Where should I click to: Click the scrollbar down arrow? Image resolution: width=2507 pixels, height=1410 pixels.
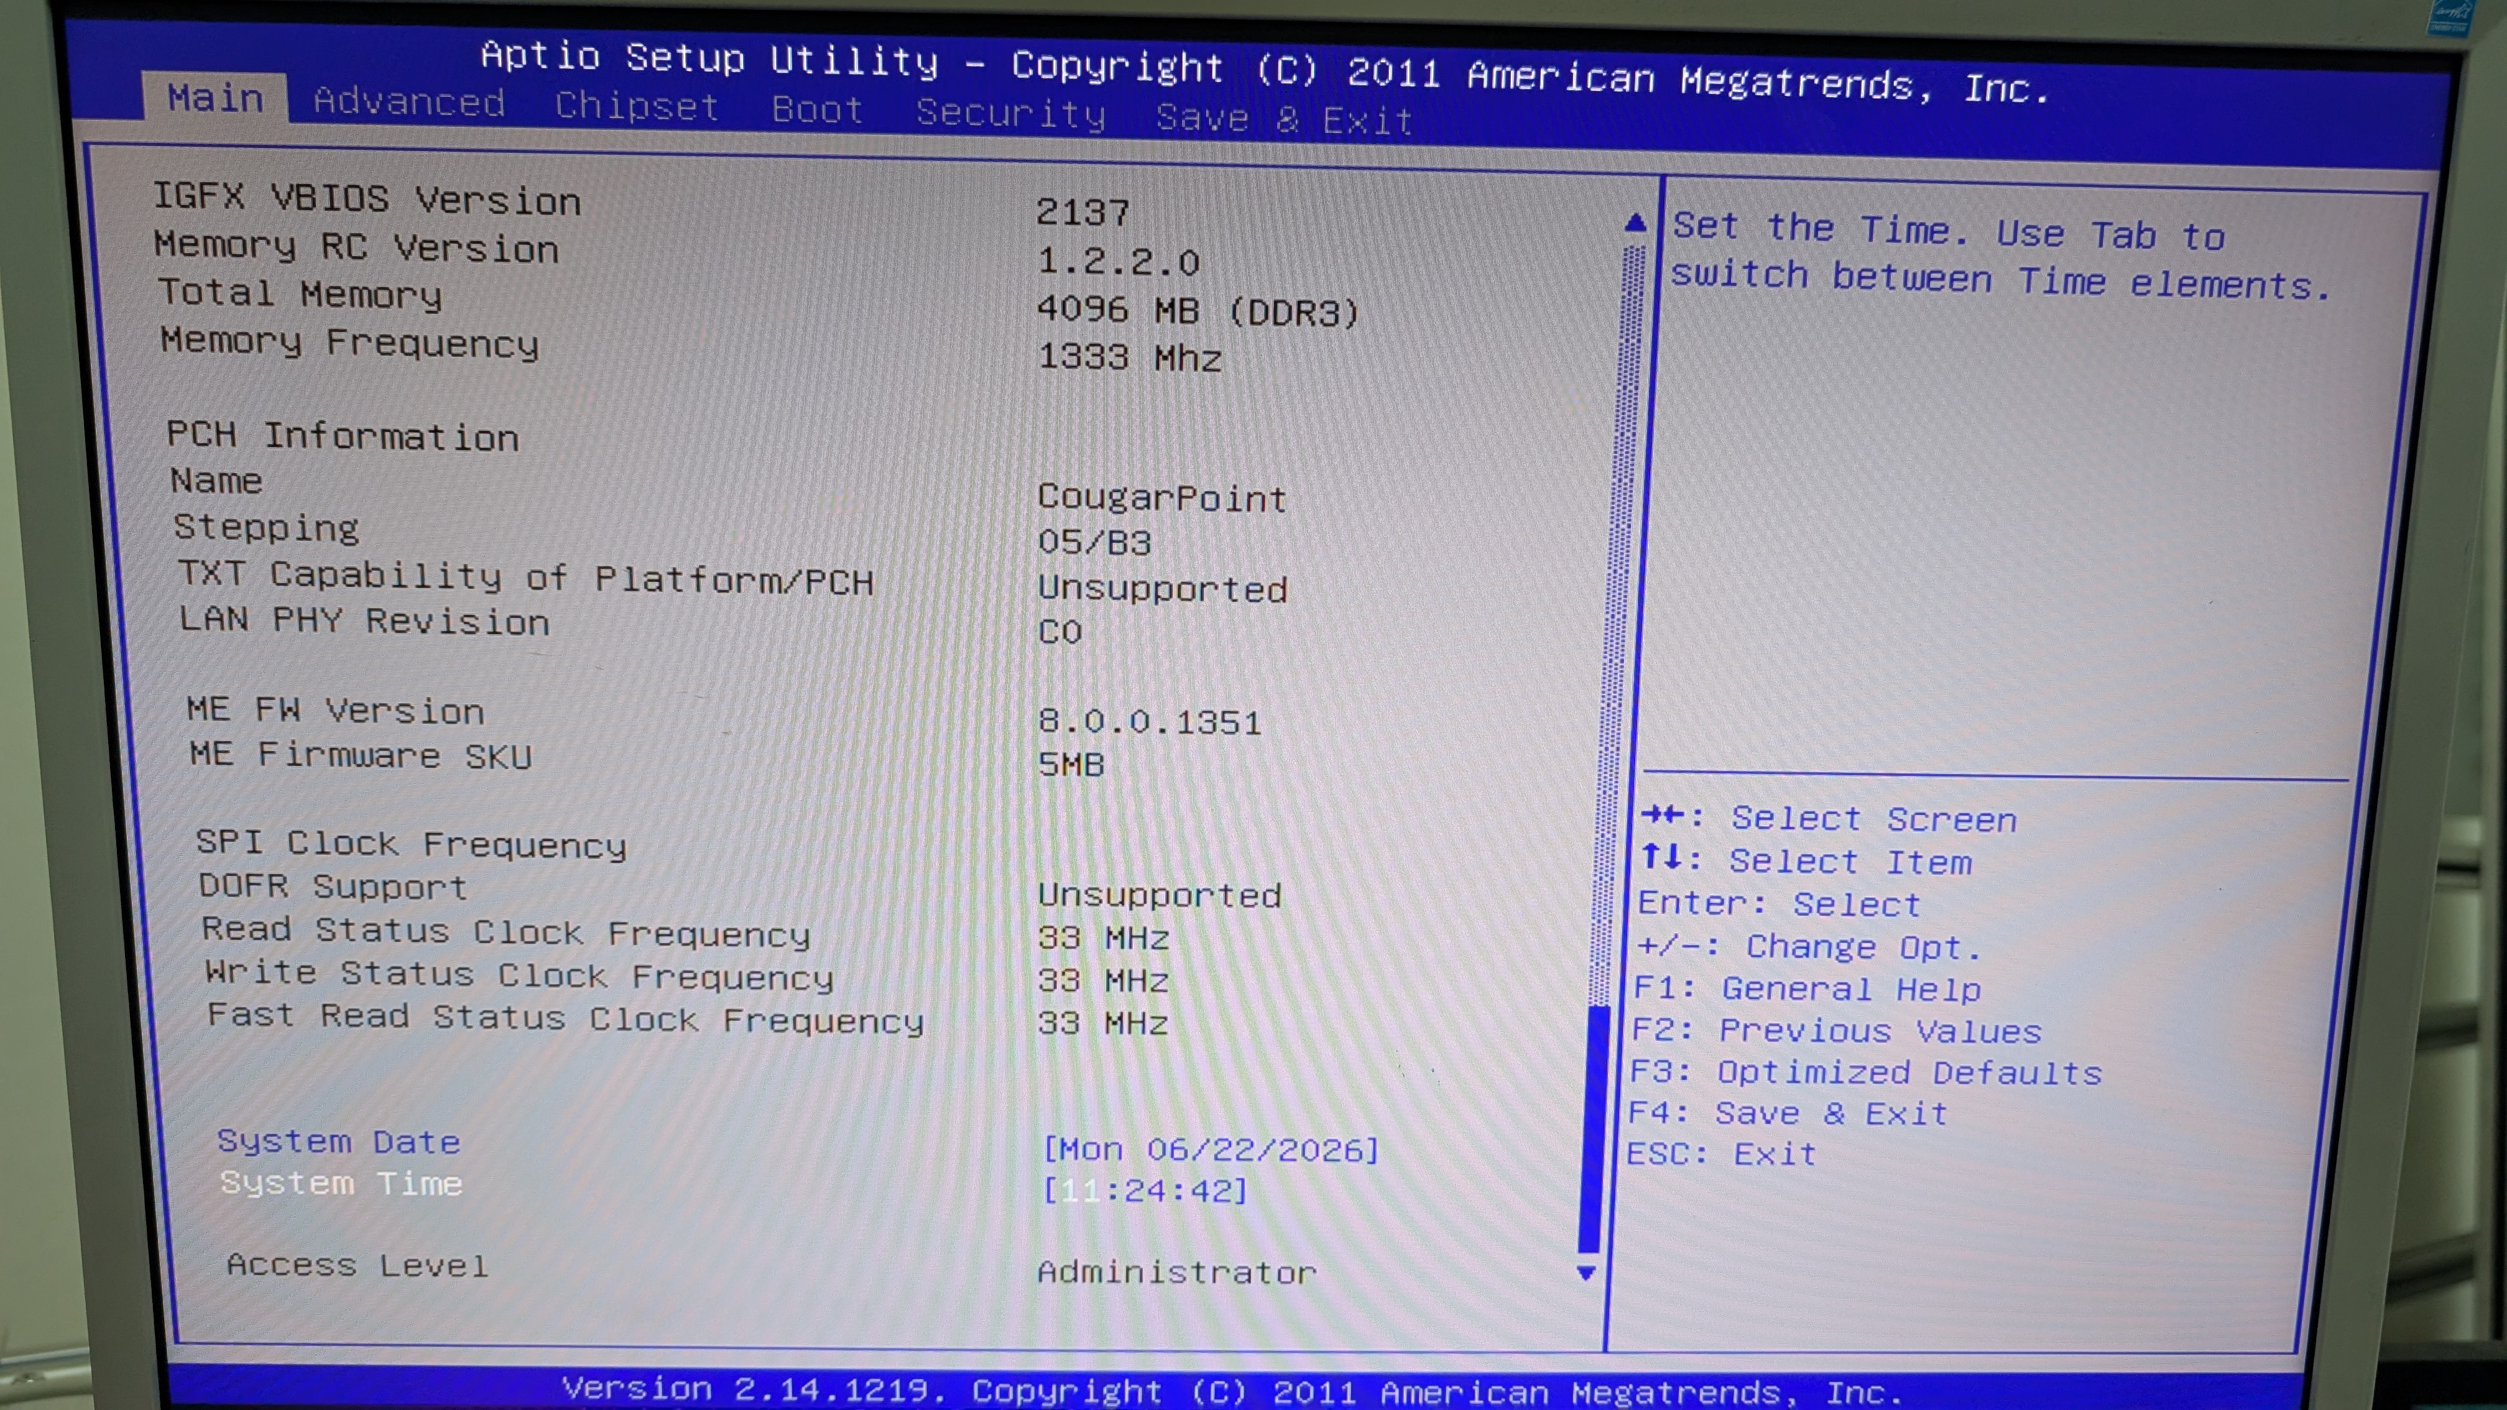tap(1586, 1272)
